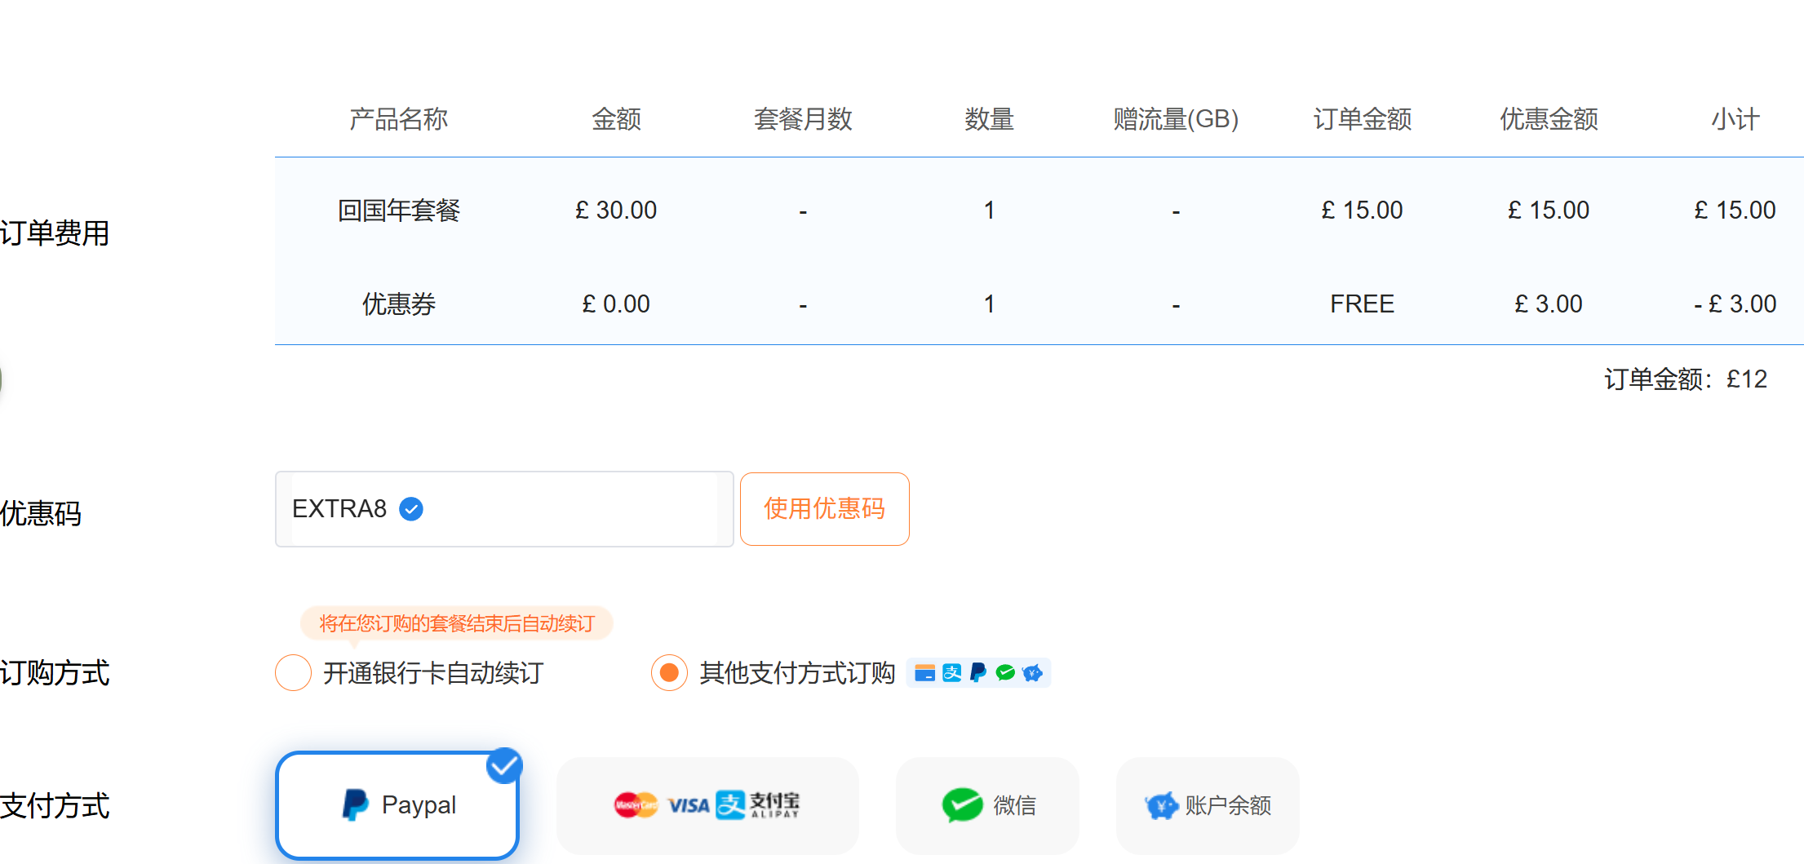
Task: Click the 优惠码 input field containing EXTRA8
Action: pyautogui.click(x=503, y=508)
